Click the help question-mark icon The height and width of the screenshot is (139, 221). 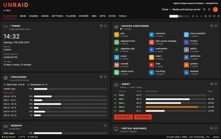point(218,16)
